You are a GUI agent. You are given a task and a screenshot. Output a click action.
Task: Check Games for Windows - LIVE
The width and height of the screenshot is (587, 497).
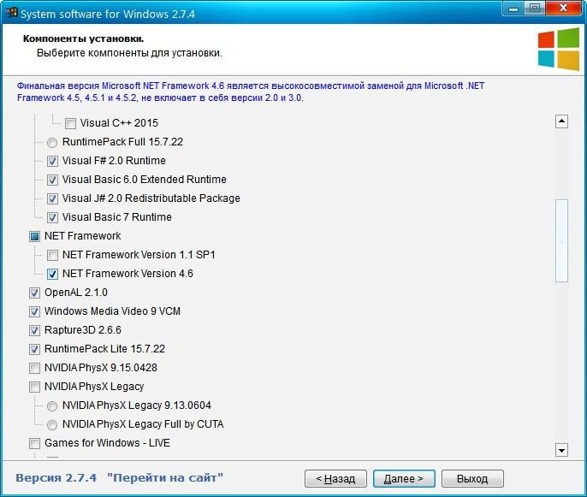tap(34, 443)
